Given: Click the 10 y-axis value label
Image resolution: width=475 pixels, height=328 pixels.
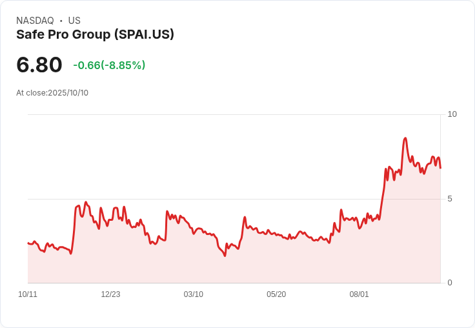Looking at the screenshot, I should [452, 114].
